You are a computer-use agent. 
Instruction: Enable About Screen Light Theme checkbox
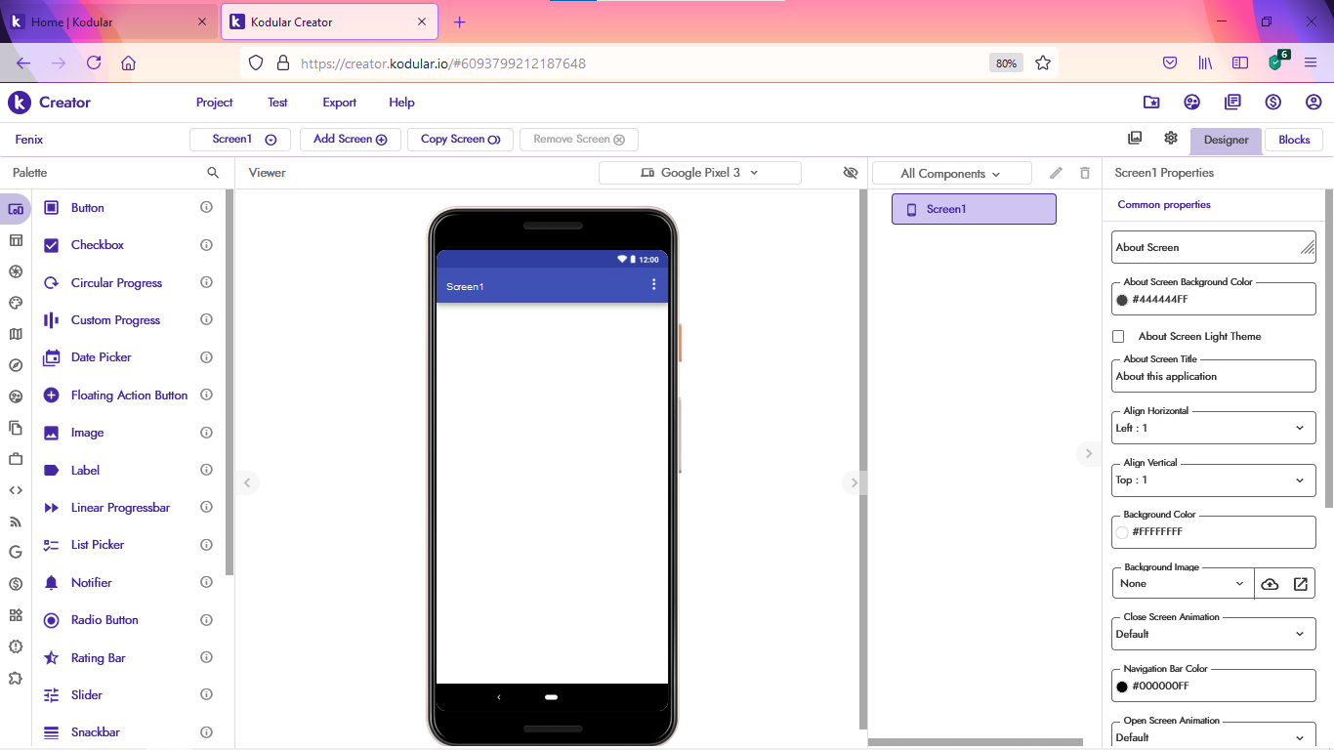(x=1118, y=336)
